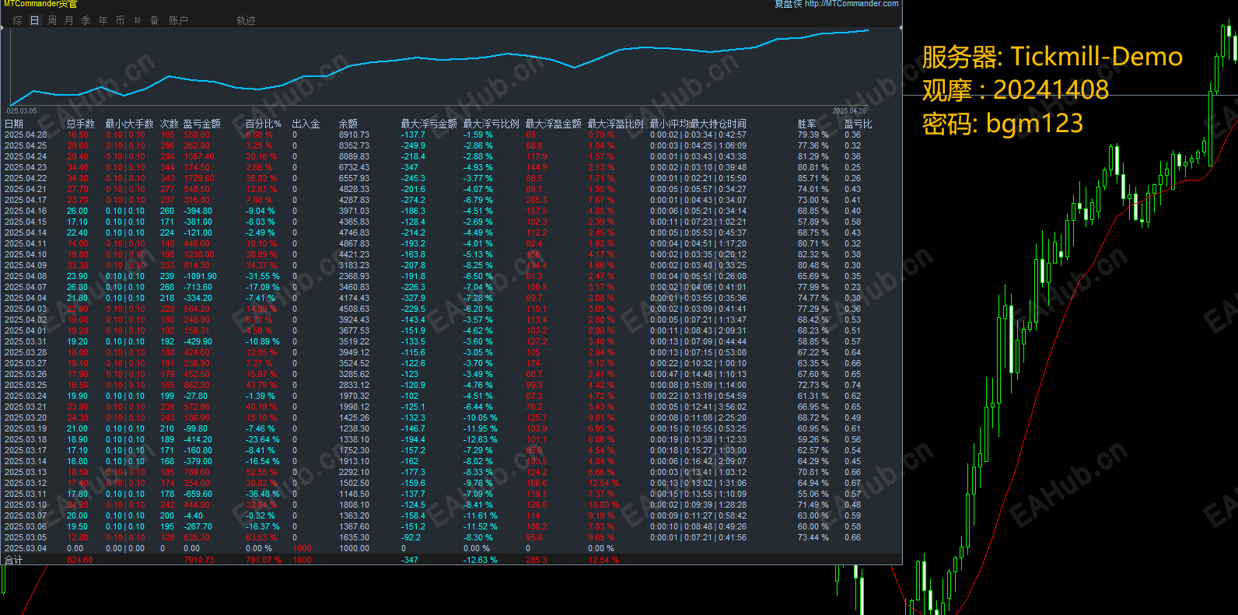
Task: Open the 周 weekly tab
Action: point(52,20)
